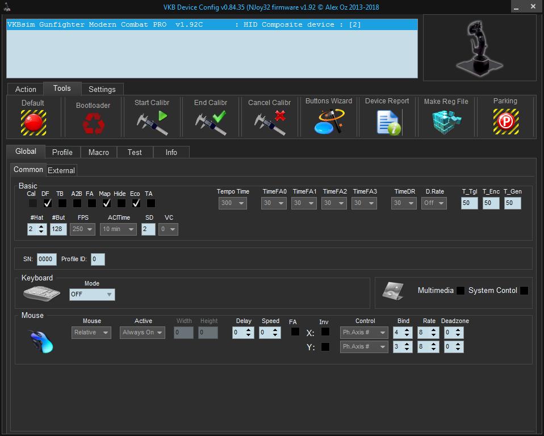Image resolution: width=544 pixels, height=436 pixels.
Task: Open the TimeFA3 dropdown
Action: coord(365,203)
